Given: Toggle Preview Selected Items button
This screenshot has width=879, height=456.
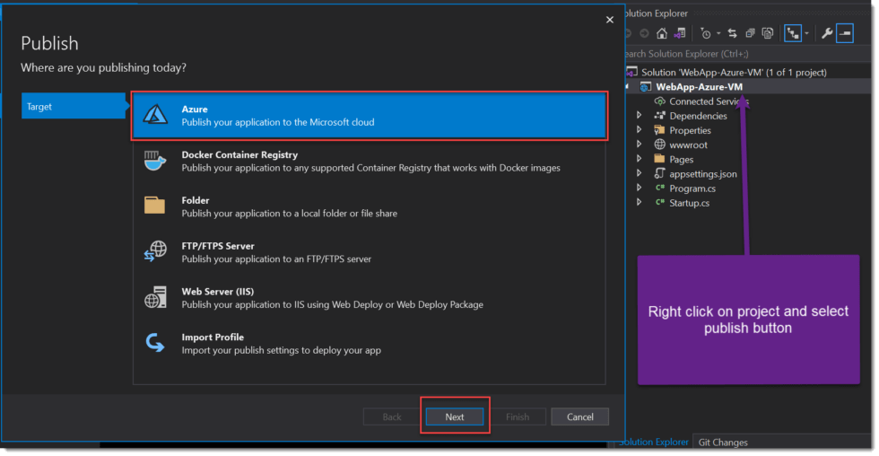Looking at the screenshot, I should pyautogui.click(x=845, y=33).
